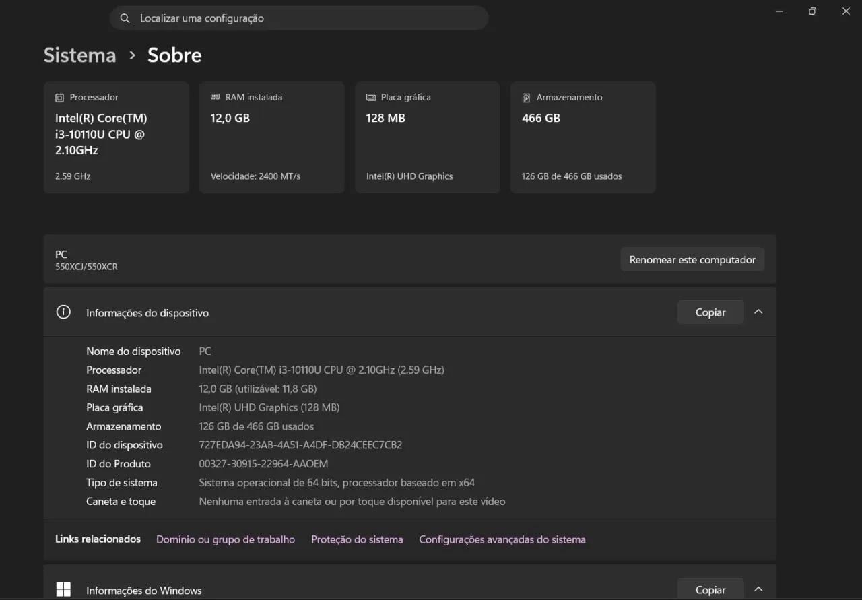Click the Processador chip icon
862x600 pixels.
pyautogui.click(x=60, y=98)
